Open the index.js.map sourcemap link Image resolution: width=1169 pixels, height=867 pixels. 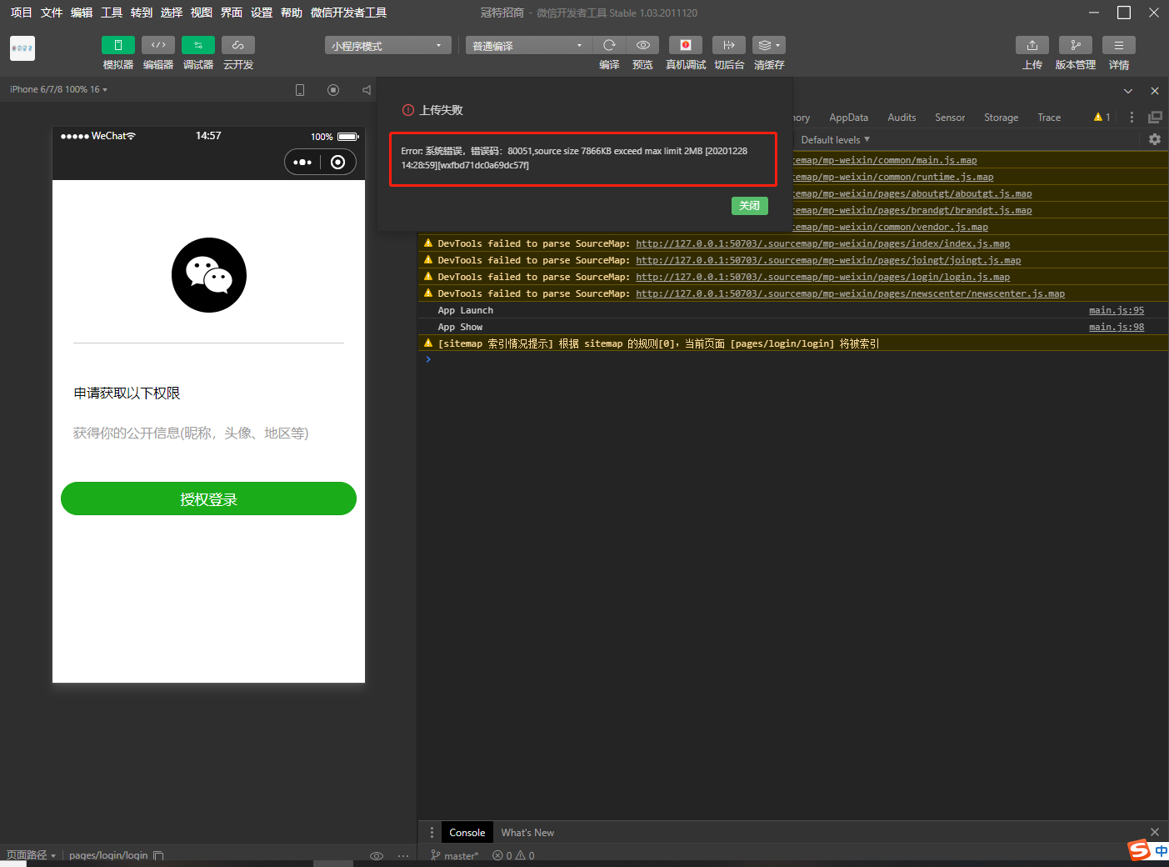tap(822, 243)
